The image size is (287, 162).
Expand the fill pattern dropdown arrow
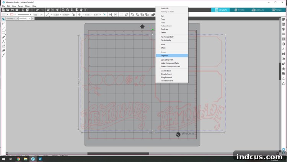pyautogui.click(x=8, y=15)
